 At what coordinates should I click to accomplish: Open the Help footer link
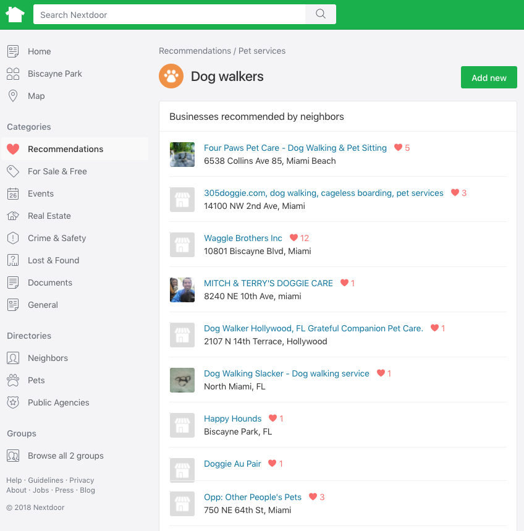coord(14,480)
